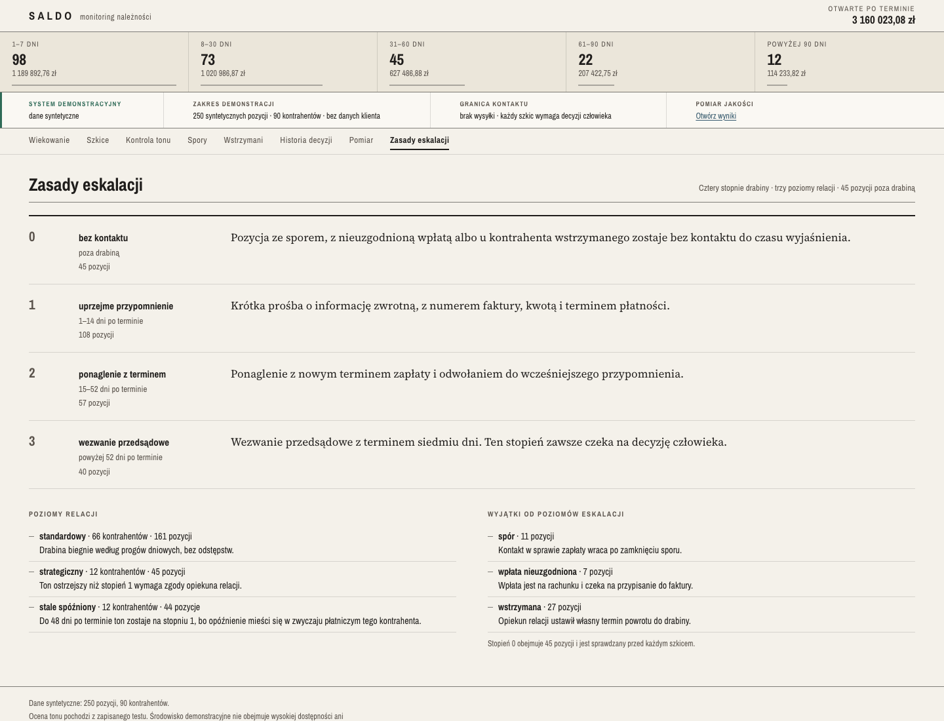The width and height of the screenshot is (944, 721).
Task: Select the "wpłata nieuzgodniona · 7 pozycji" exception
Action: tap(701, 579)
